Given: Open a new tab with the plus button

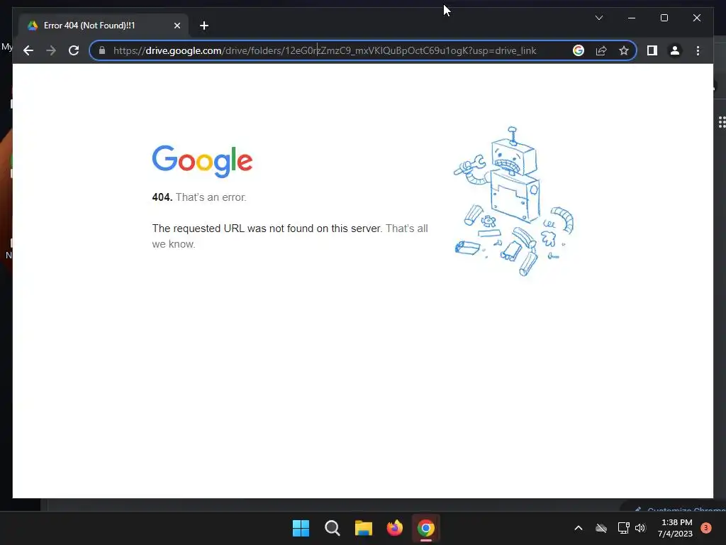Looking at the screenshot, I should pos(204,26).
